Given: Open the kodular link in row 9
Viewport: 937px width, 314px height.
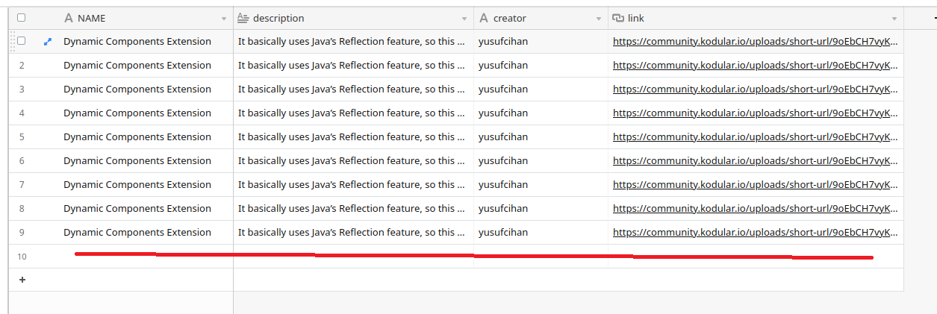Looking at the screenshot, I should pyautogui.click(x=755, y=233).
